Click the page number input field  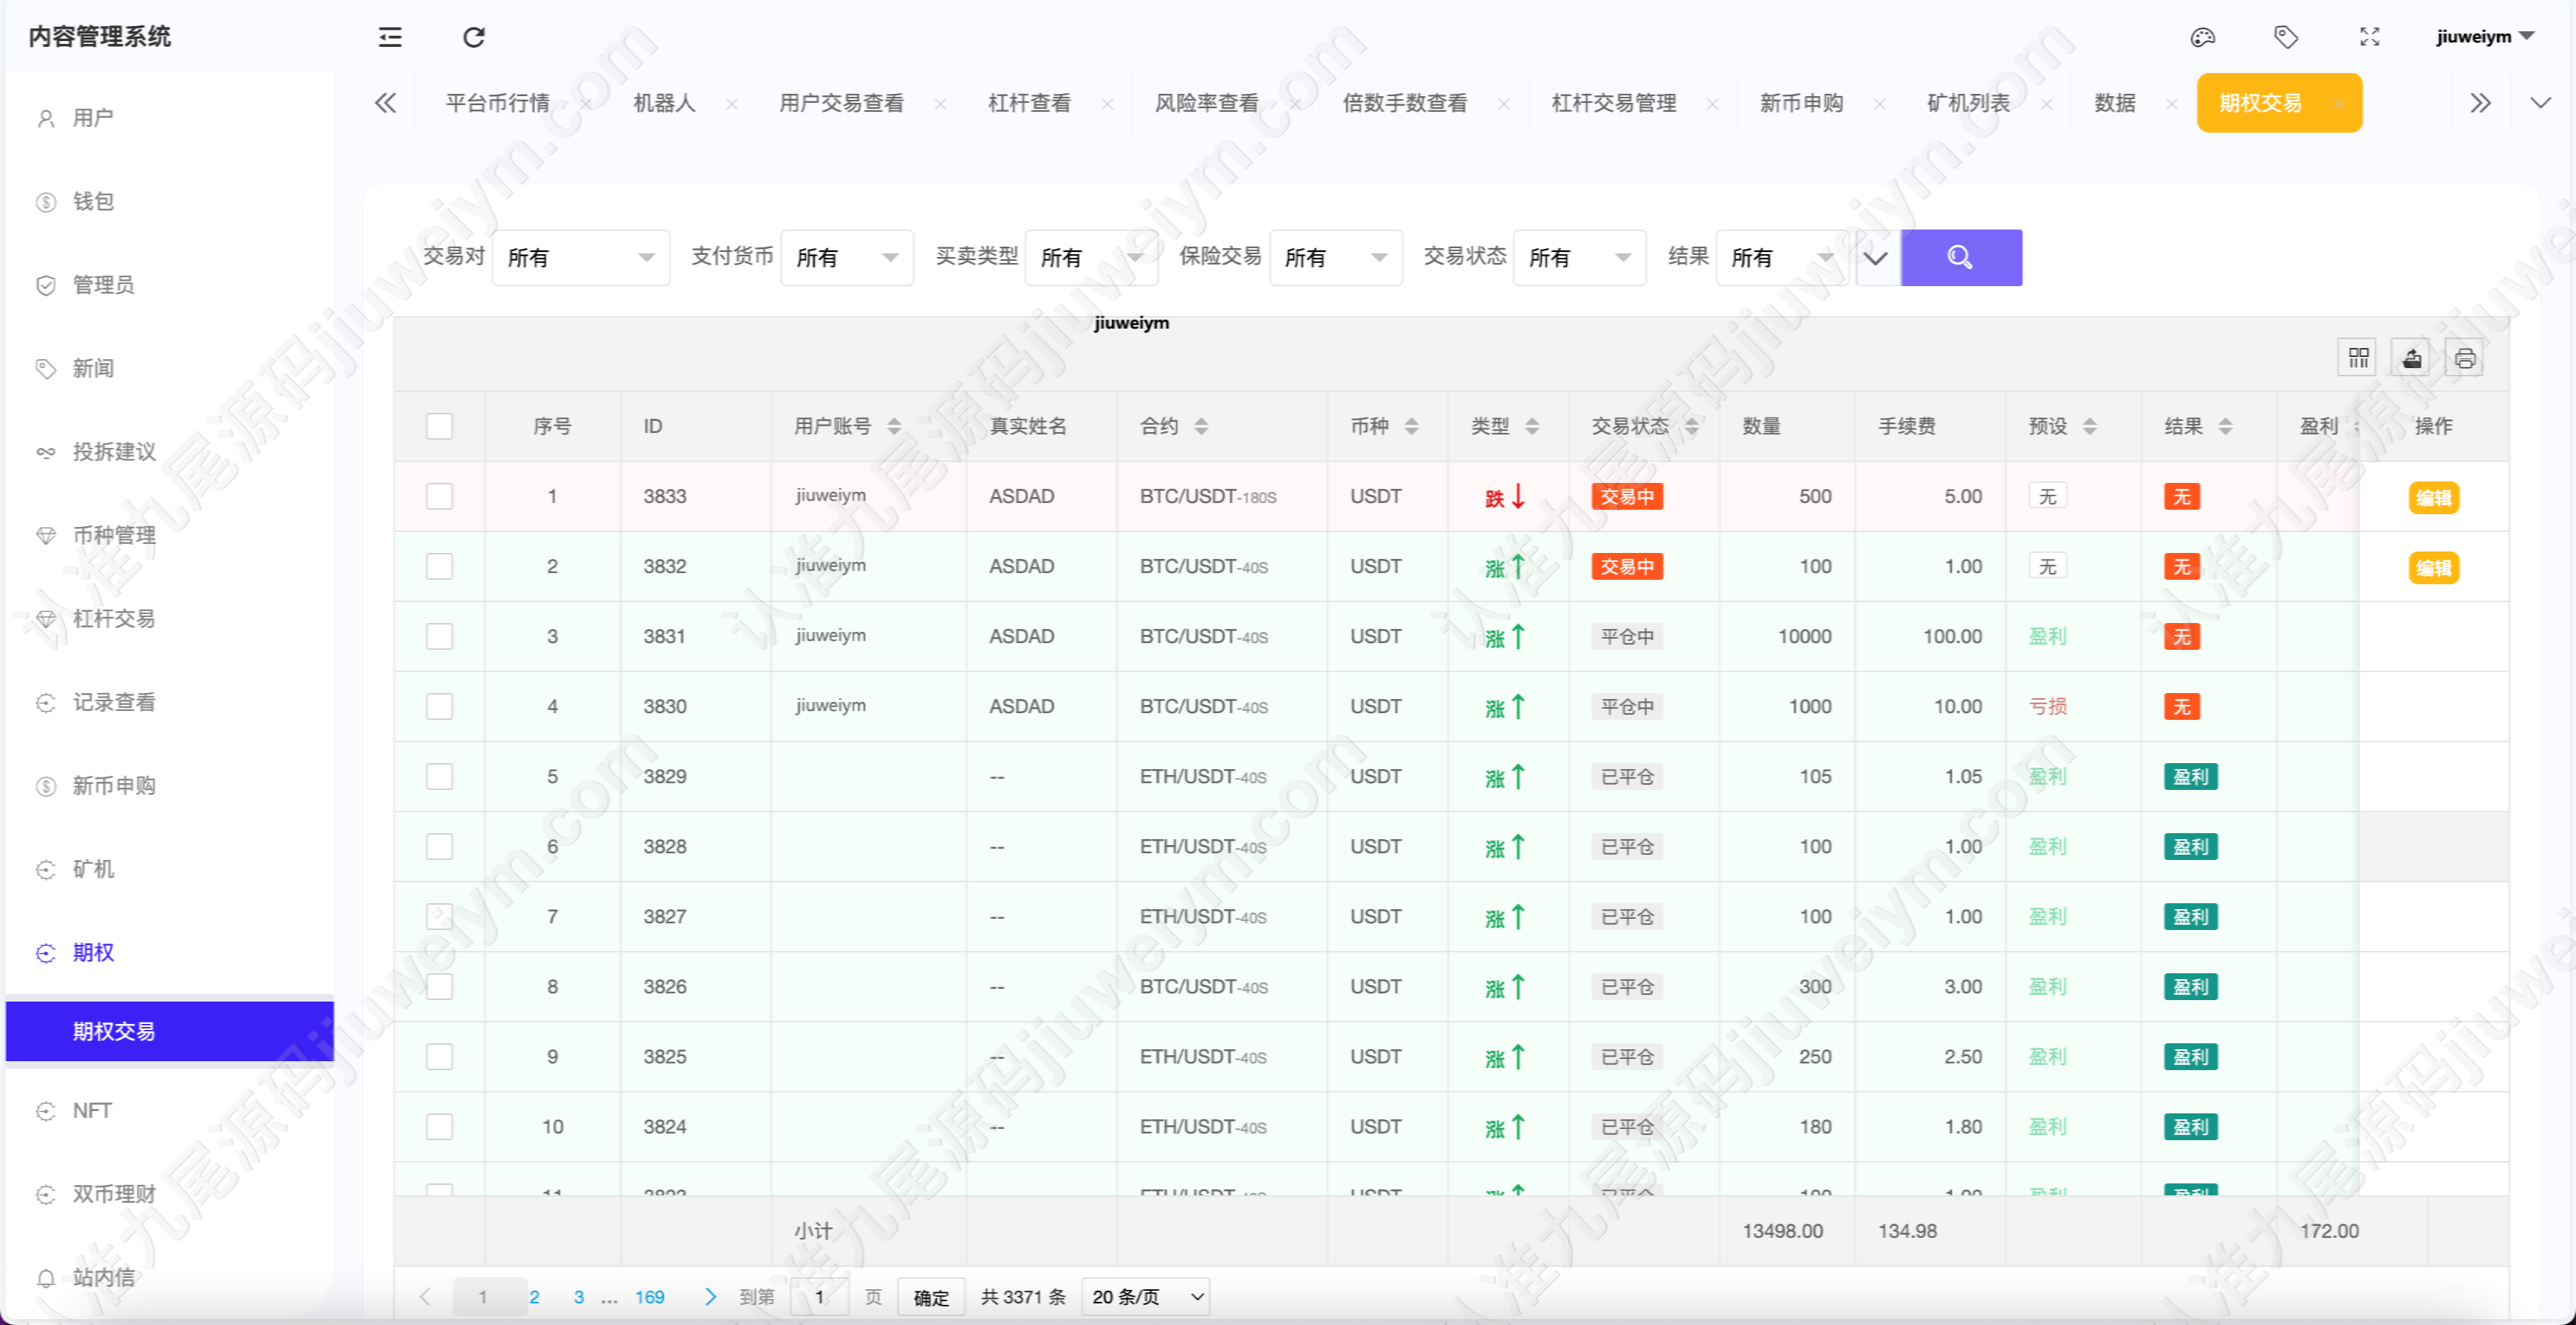[x=820, y=1297]
